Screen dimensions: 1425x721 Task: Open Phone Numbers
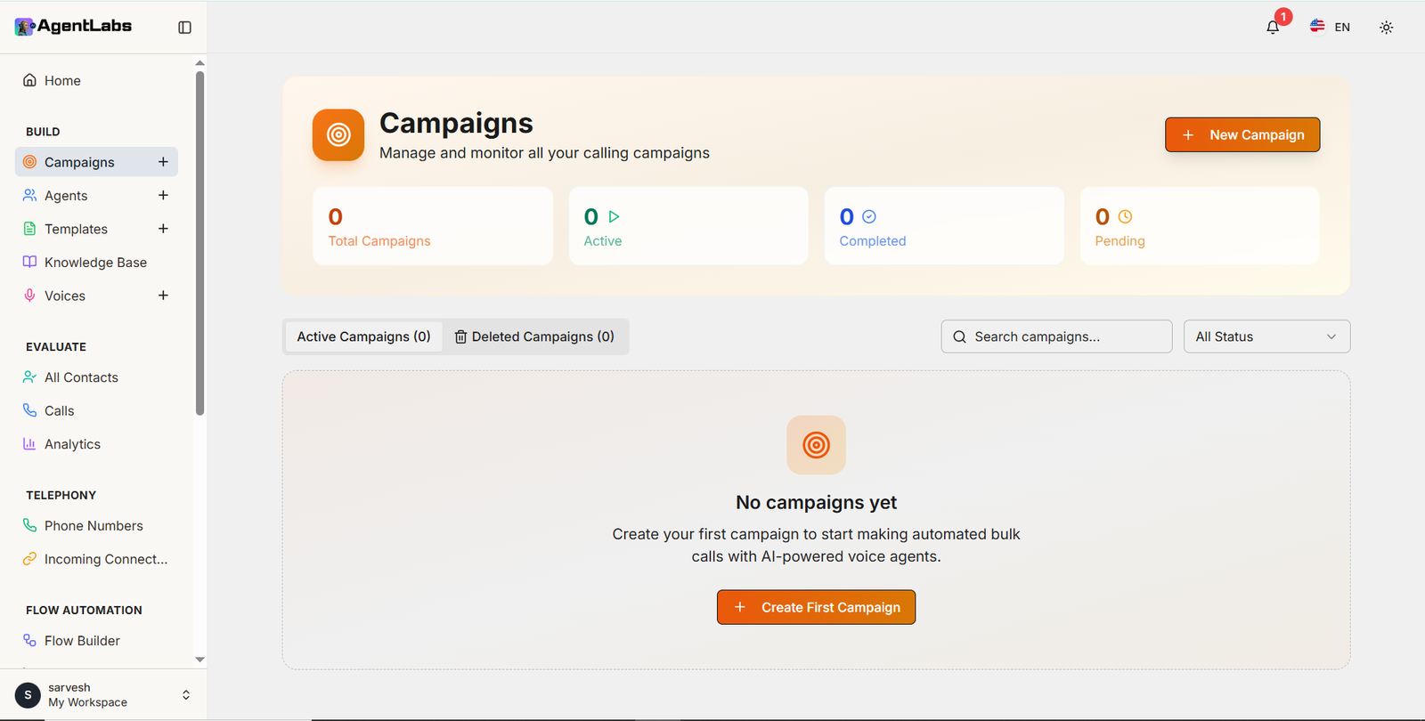pos(96,526)
